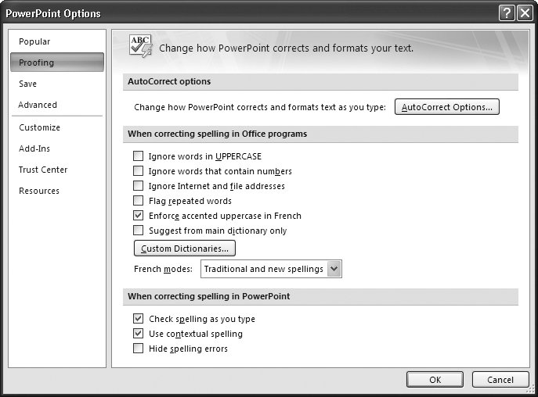Switch to the Popular category

coord(34,41)
